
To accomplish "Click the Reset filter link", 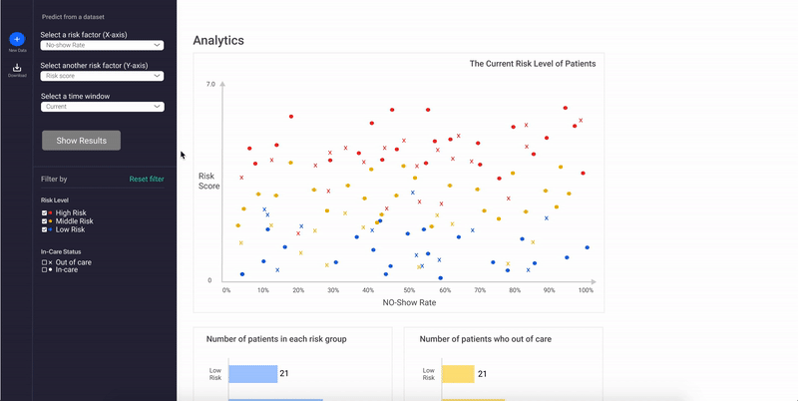I will tap(147, 180).
